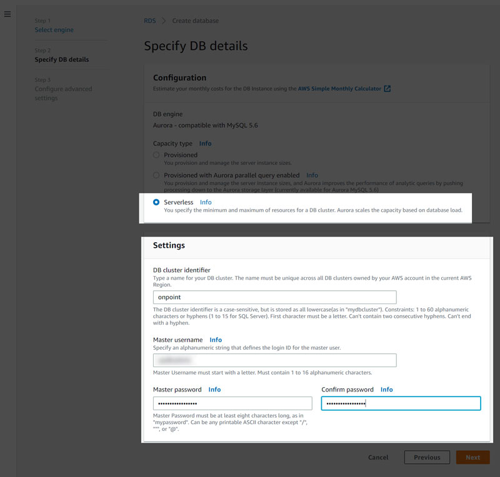The height and width of the screenshot is (477, 500).
Task: Choose the Serverless capacity option
Action: click(x=156, y=202)
